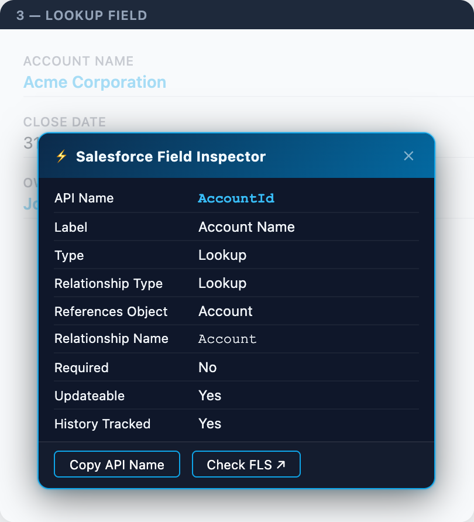This screenshot has height=522, width=474.
Task: Select the Relationship Name monospace value
Action: point(227,339)
